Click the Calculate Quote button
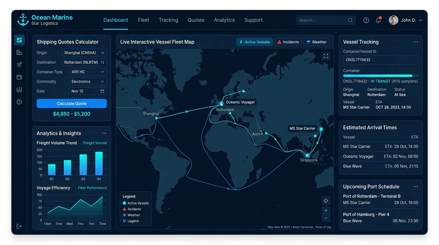This screenshot has height=245, width=439. (72, 103)
